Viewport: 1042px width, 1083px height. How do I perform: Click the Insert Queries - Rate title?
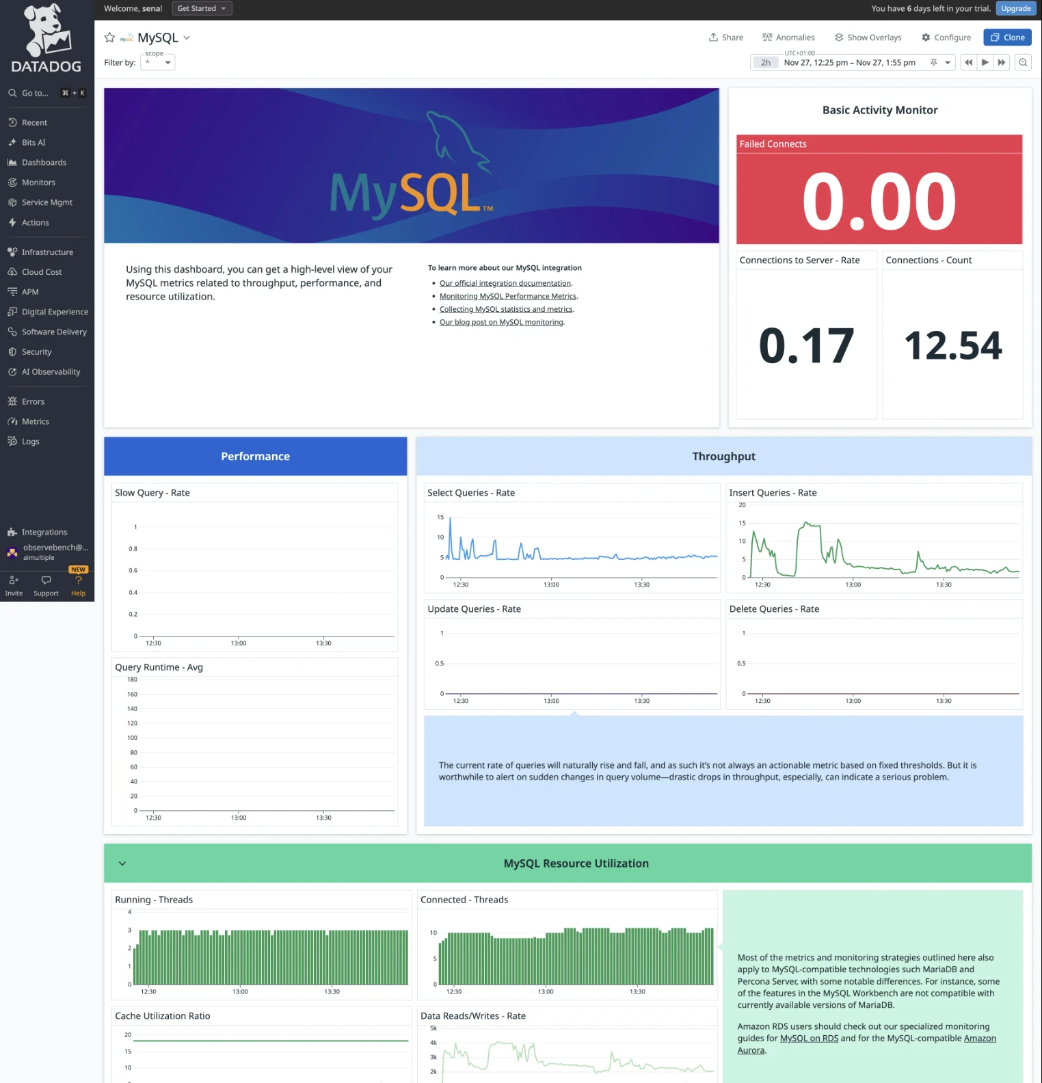click(773, 492)
